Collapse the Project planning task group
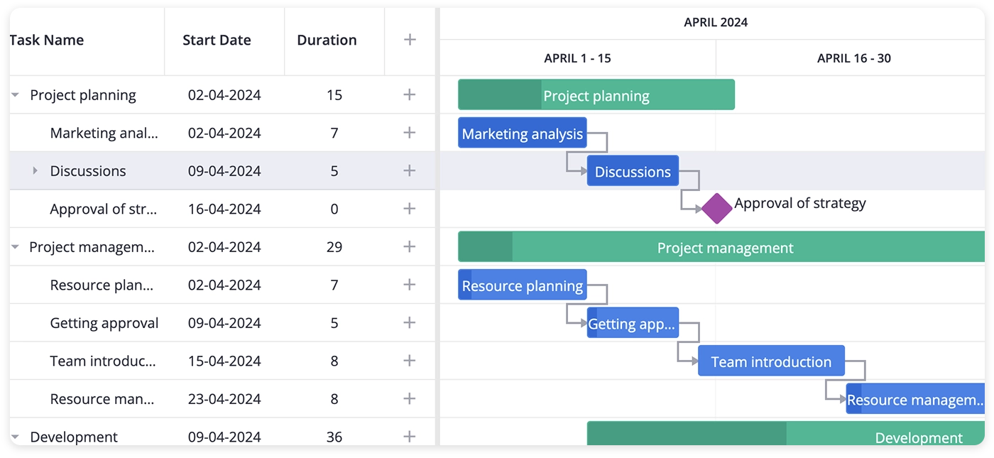Viewport: 994px width, 458px height. coord(15,95)
